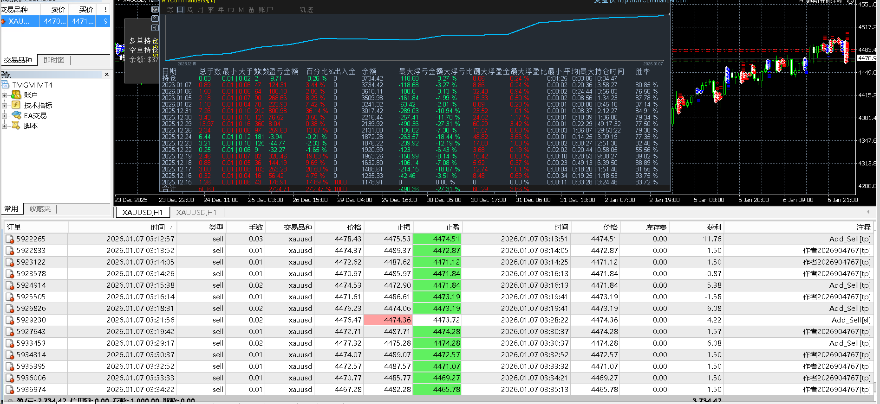The image size is (880, 404).
Task: Click the square root icon on chart panel
Action: coord(155,28)
